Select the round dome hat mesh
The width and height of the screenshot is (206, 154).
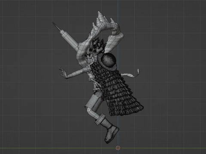(x=107, y=62)
